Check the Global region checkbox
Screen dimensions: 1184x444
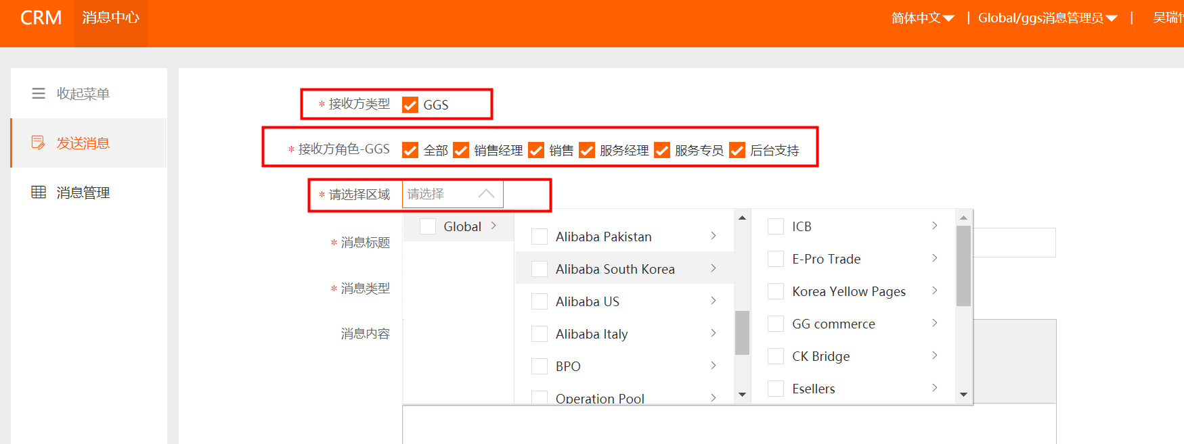pyautogui.click(x=428, y=226)
